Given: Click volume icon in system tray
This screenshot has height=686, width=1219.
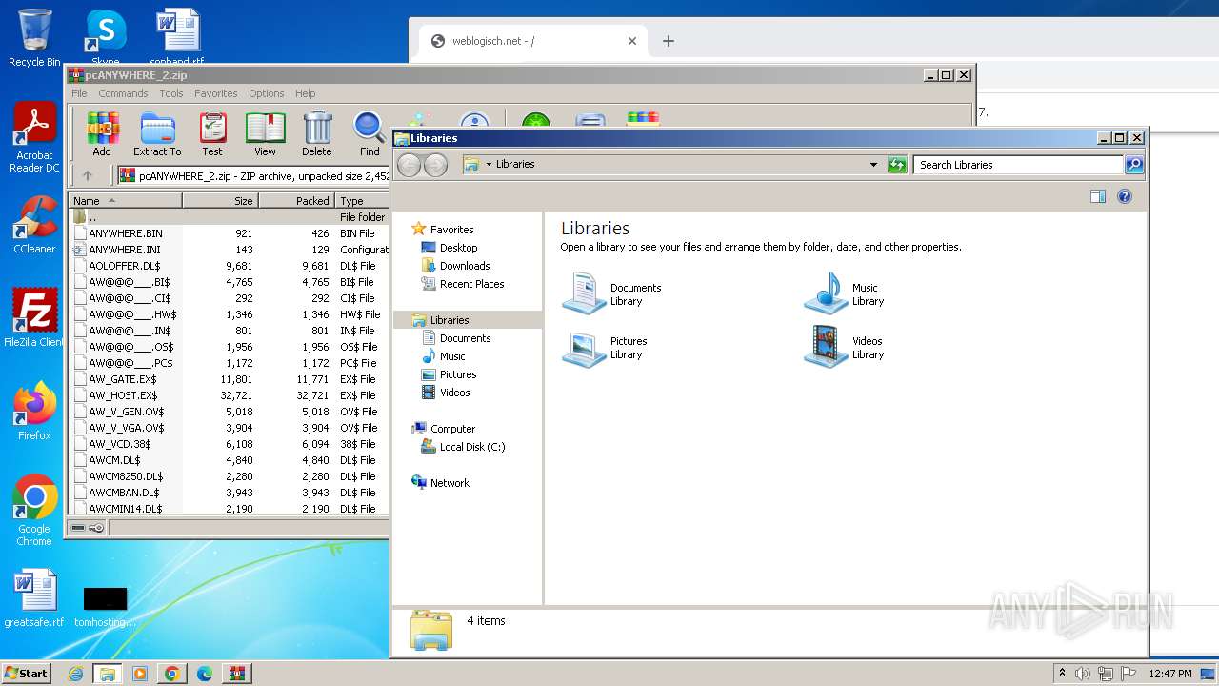Looking at the screenshot, I should point(1082,674).
